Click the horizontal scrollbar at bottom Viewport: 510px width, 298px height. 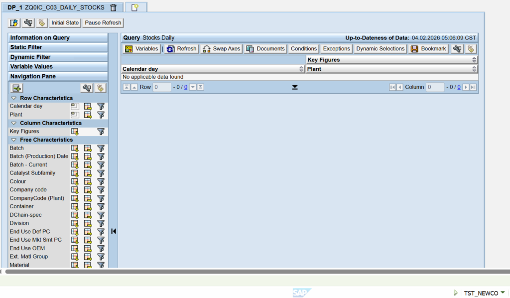249,272
